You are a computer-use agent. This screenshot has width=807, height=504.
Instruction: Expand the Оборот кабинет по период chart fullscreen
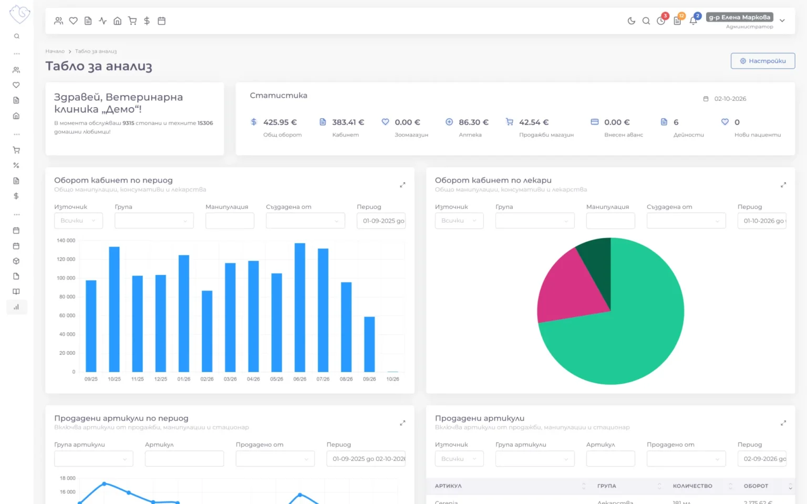402,185
